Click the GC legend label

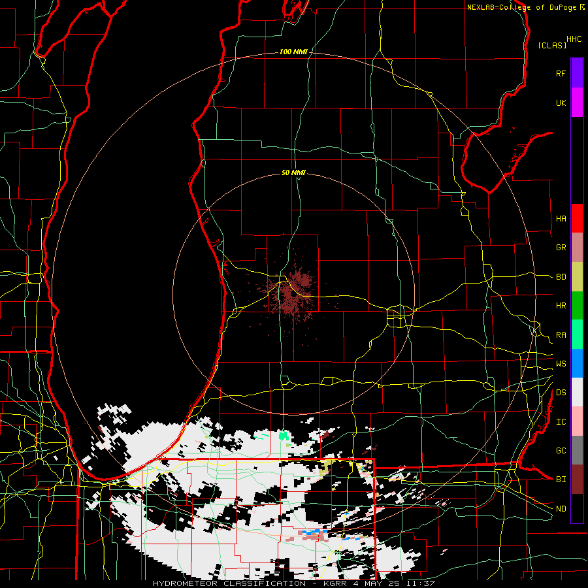coord(561,451)
